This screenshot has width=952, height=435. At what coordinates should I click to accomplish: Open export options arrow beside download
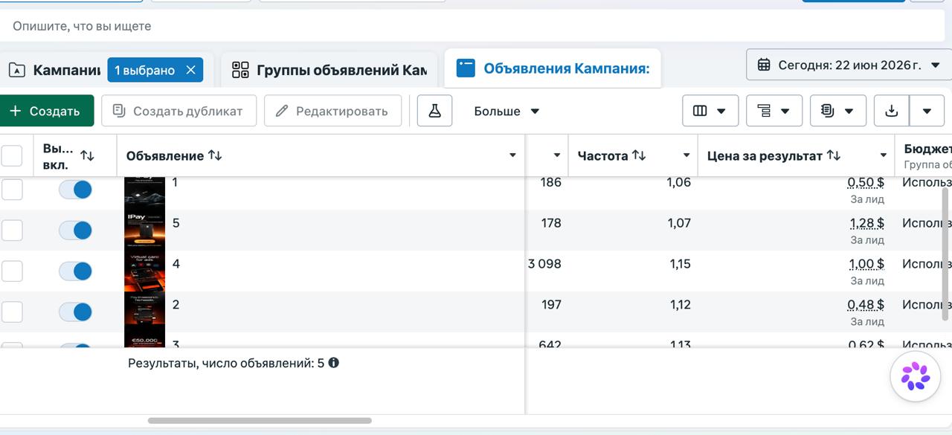point(927,111)
